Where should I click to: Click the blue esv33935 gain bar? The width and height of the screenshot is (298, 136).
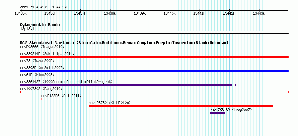(154, 71)
